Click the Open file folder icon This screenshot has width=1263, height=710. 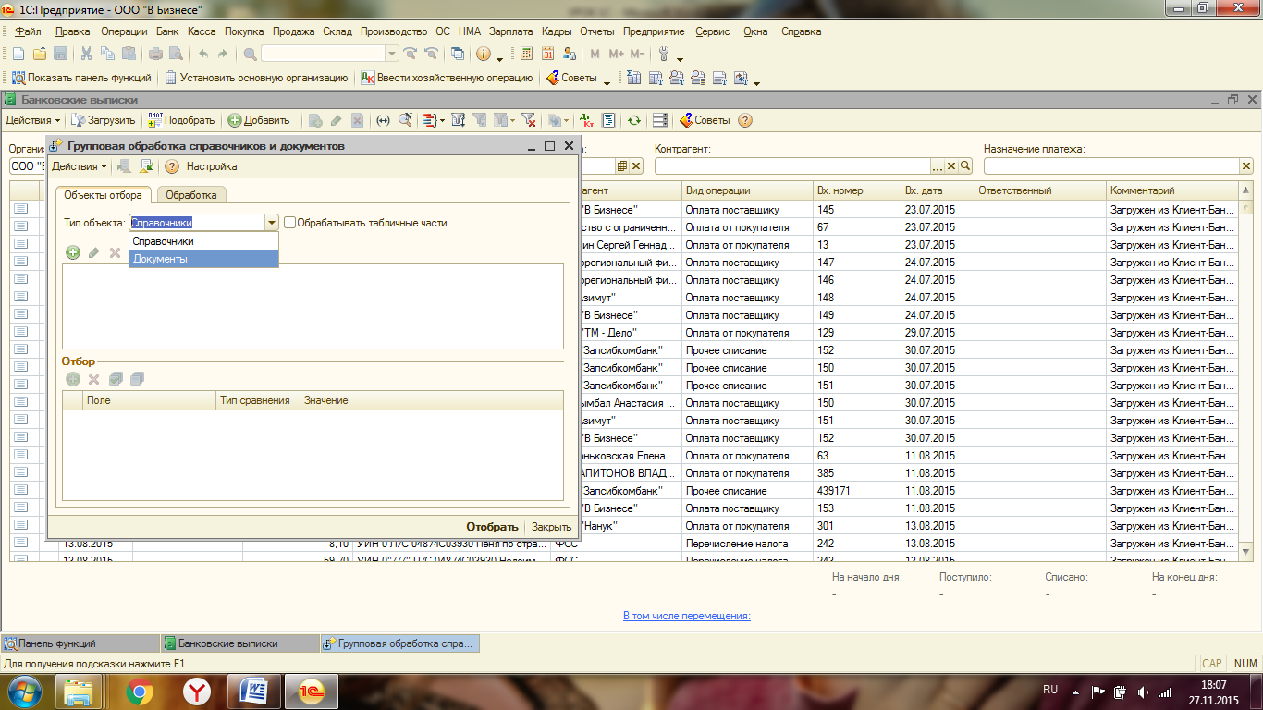click(40, 54)
